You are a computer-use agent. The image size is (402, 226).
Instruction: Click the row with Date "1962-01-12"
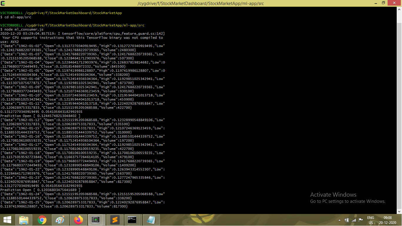click(x=83, y=122)
